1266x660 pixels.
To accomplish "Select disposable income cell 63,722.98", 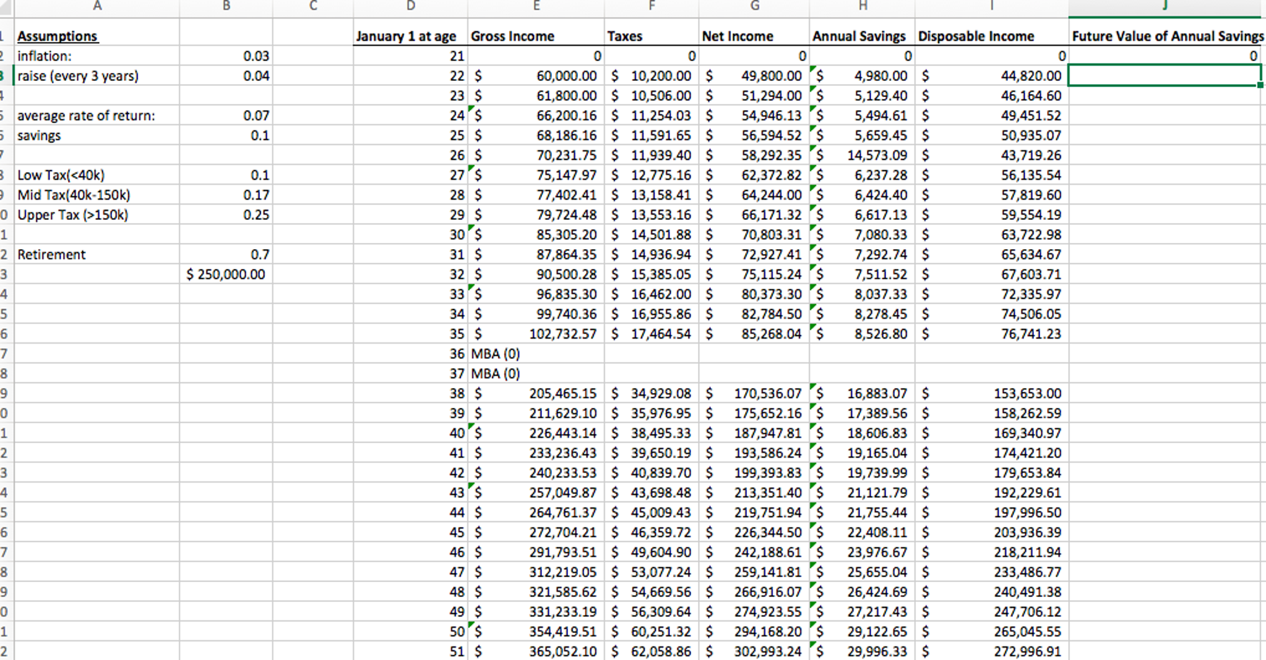I will 991,234.
